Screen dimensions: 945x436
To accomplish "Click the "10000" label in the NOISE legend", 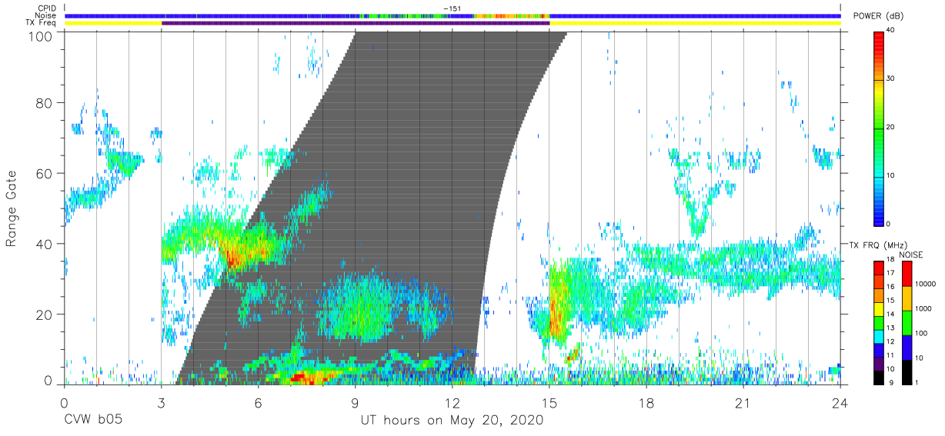I will [927, 284].
